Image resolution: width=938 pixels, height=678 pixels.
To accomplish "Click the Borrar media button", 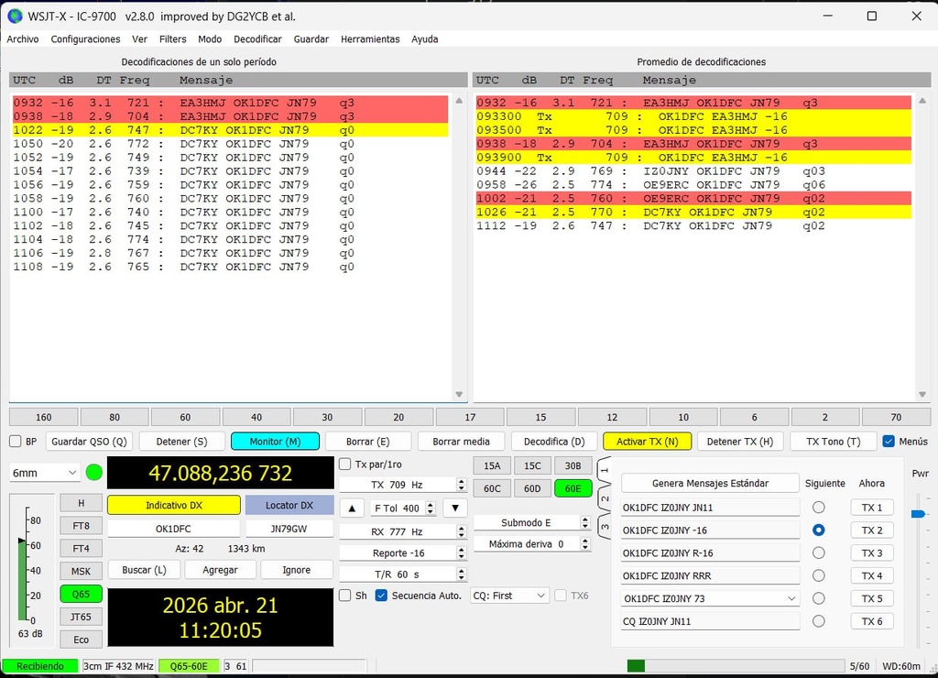I will (x=462, y=442).
